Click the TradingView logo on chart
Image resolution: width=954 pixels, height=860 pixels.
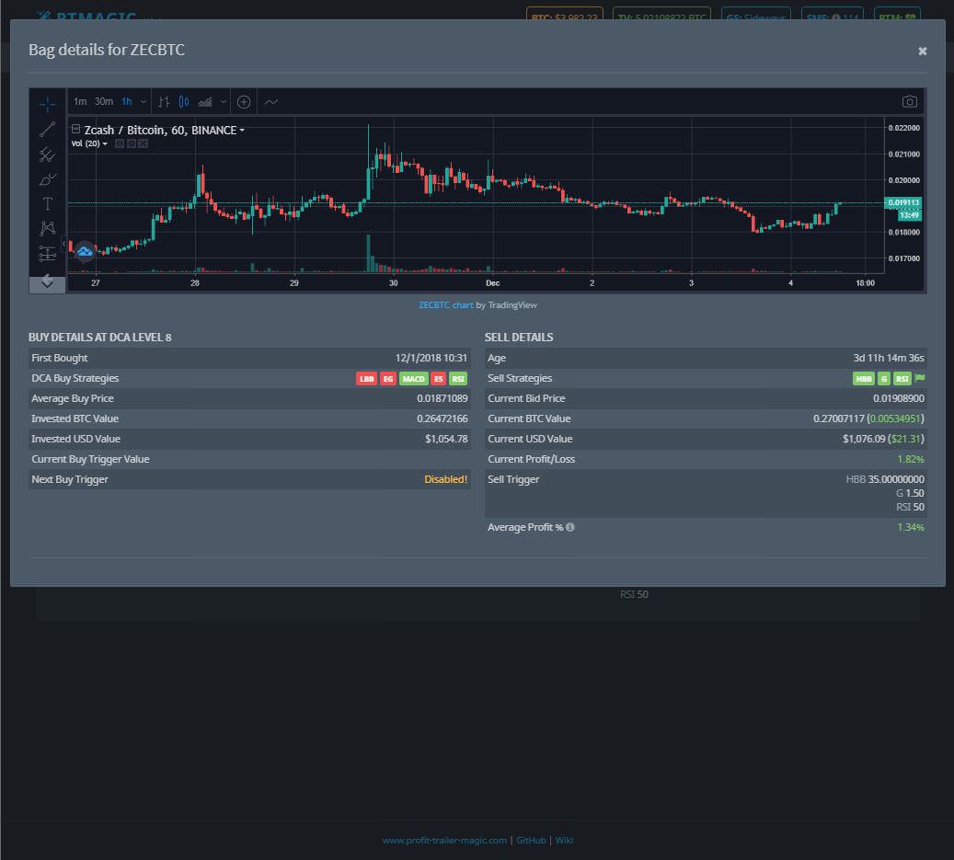[x=85, y=250]
